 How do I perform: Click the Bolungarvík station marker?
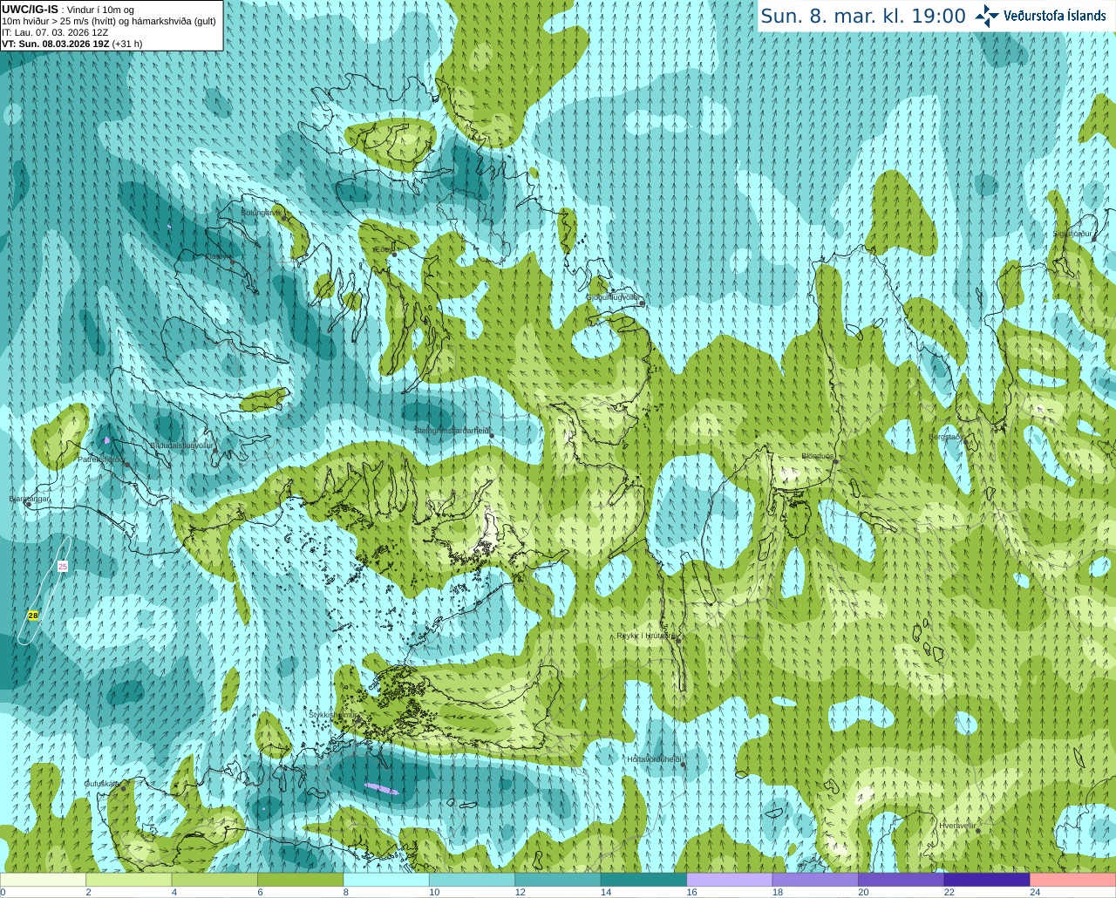point(284,218)
